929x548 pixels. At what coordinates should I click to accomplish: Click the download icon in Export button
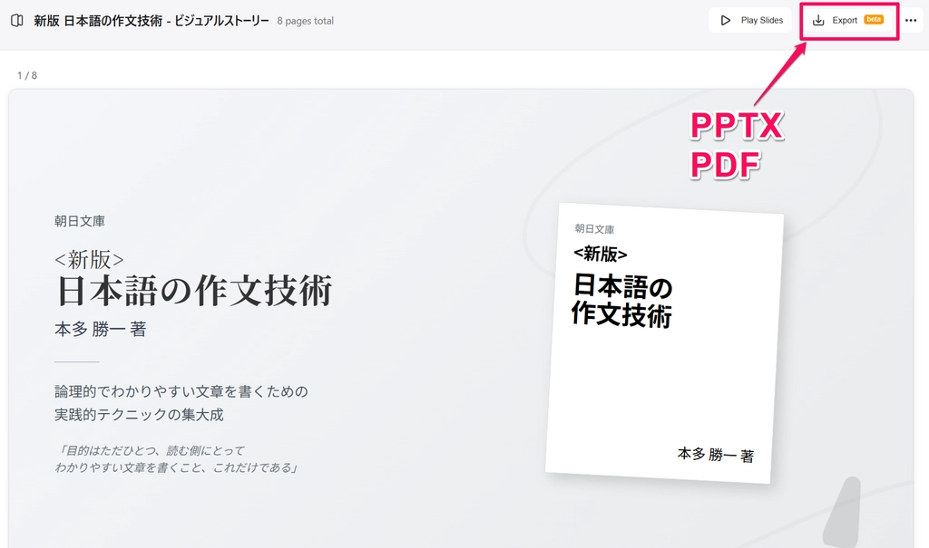point(818,20)
